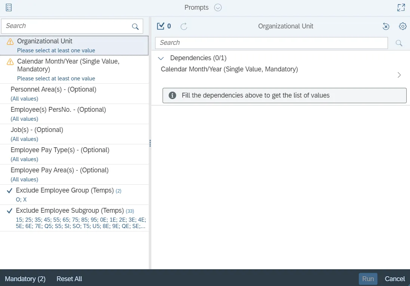
Task: Click the prompts summary icon in top-left
Action: point(9,7)
